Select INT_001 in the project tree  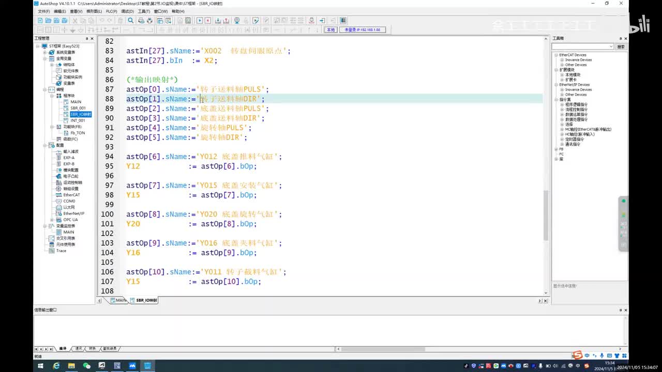pos(78,120)
